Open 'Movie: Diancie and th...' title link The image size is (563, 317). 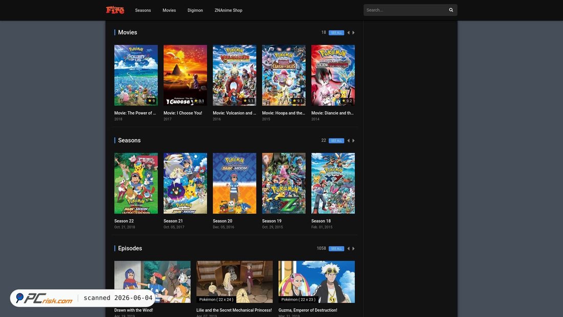[333, 113]
